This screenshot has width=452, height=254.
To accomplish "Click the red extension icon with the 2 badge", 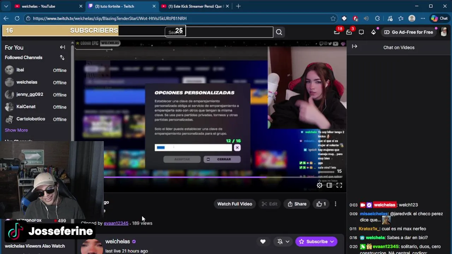I will pyautogui.click(x=355, y=18).
